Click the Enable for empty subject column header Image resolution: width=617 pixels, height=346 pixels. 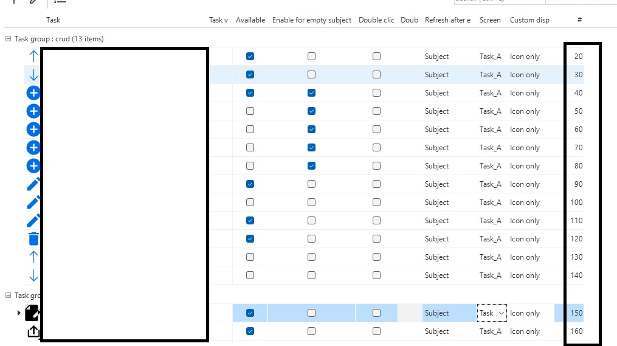[312, 20]
